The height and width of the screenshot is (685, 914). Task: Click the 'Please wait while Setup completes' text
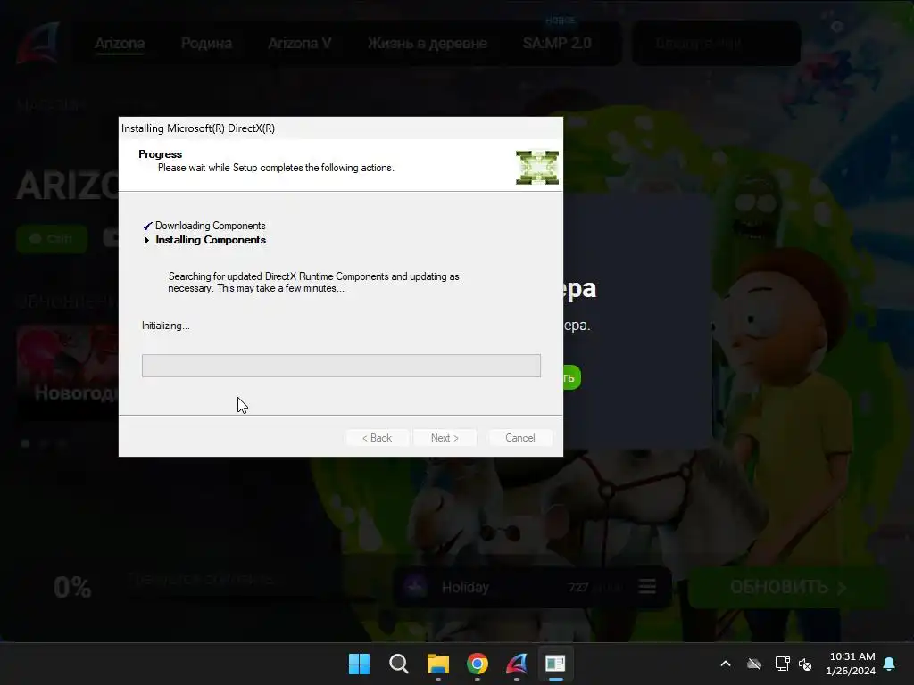click(x=276, y=168)
